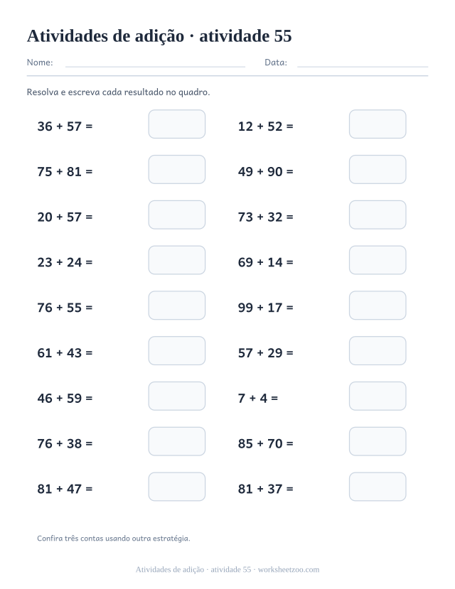455x589 pixels.
Task: Select the answer box for 75 + 81
Action: coord(176,169)
